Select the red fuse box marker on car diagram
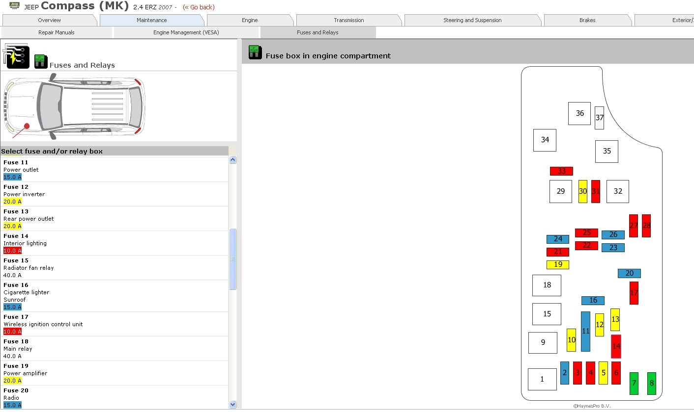The image size is (694, 412). (x=27, y=126)
